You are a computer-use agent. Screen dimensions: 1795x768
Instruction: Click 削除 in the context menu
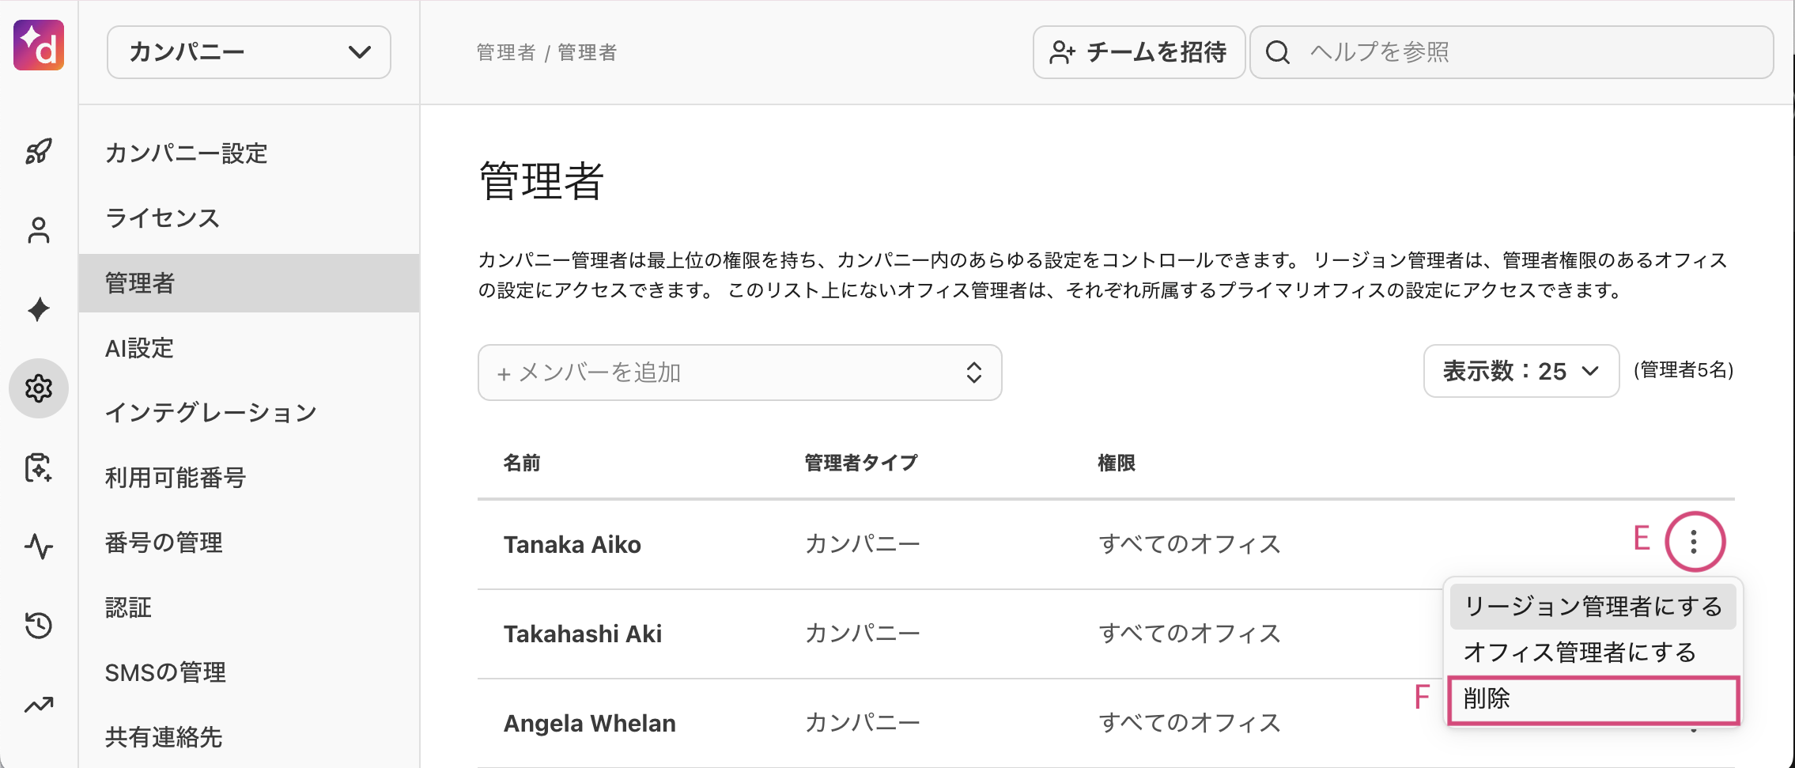[1593, 699]
